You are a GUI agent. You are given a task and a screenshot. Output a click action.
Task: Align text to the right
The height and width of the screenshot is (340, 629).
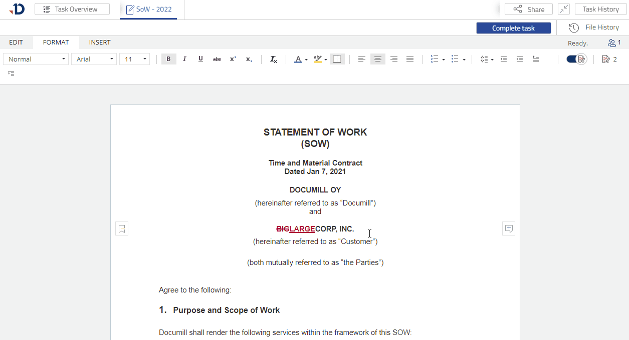click(394, 59)
